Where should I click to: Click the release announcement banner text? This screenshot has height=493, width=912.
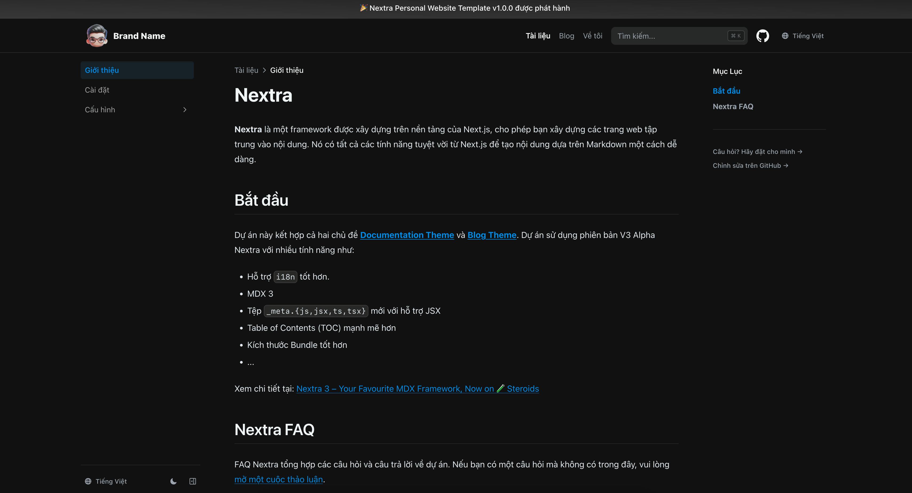pyautogui.click(x=465, y=8)
